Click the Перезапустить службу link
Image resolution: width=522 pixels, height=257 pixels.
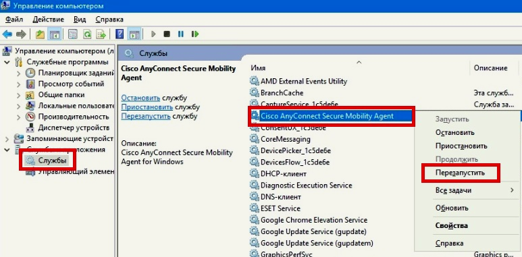click(146, 117)
